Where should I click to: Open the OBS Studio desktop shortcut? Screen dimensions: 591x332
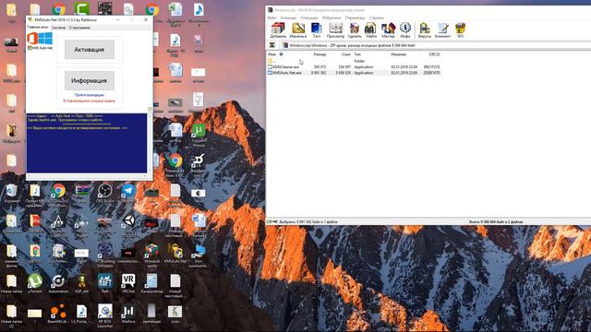click(105, 194)
